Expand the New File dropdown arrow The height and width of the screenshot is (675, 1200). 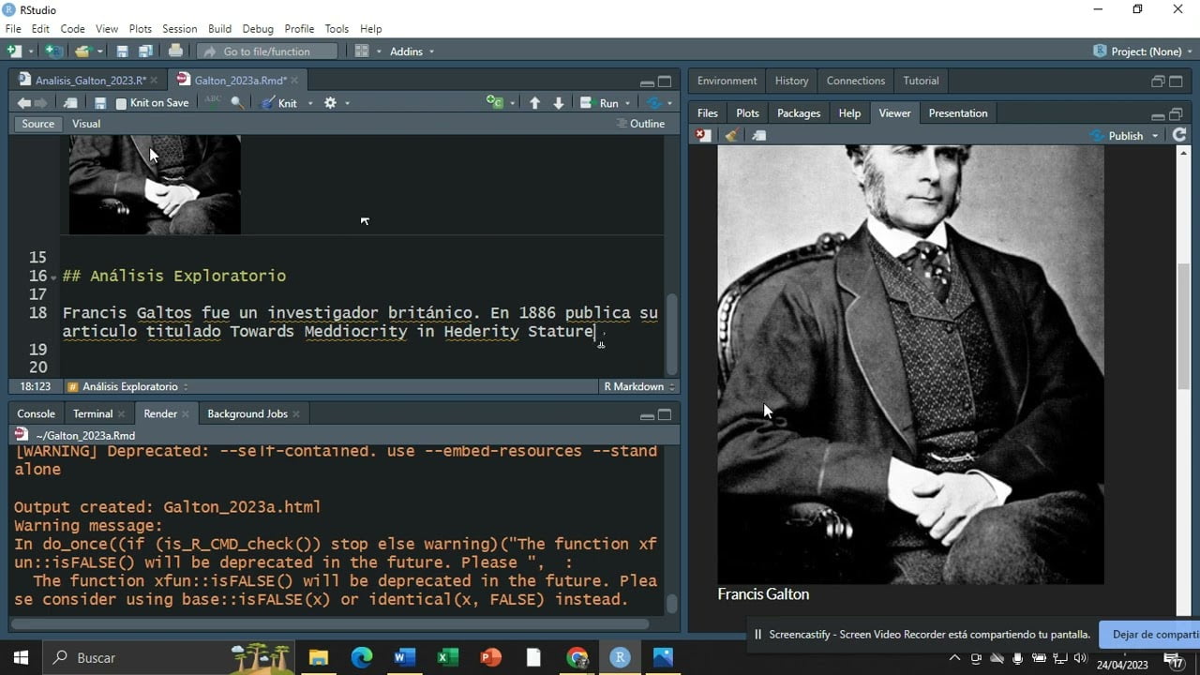[31, 52]
